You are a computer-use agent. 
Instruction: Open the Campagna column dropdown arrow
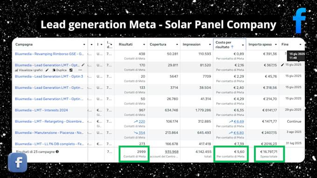click(x=84, y=45)
